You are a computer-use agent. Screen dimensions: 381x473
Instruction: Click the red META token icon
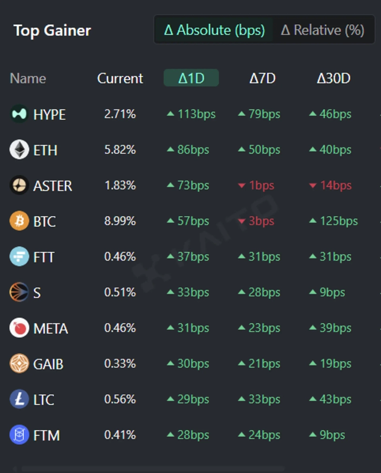click(x=20, y=328)
